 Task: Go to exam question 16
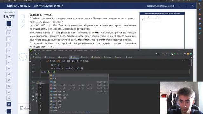coord(9,98)
